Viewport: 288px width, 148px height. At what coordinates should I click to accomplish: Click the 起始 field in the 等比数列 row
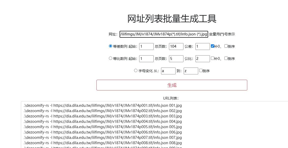(146, 59)
